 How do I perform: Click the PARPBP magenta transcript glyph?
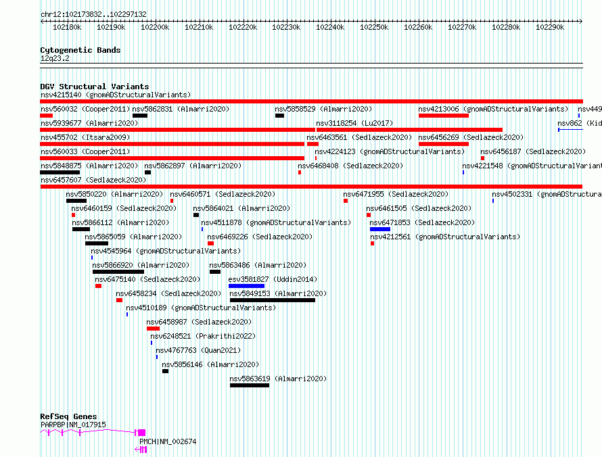coord(93,433)
